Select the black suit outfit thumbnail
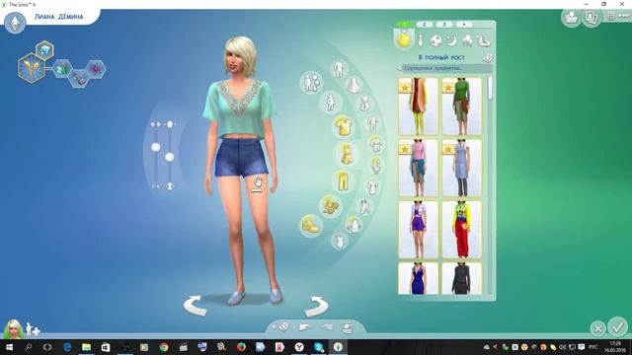The image size is (632, 355). click(461, 278)
